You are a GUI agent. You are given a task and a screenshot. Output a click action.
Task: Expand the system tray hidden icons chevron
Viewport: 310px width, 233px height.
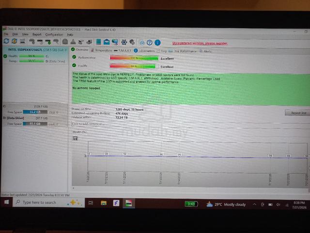point(254,204)
